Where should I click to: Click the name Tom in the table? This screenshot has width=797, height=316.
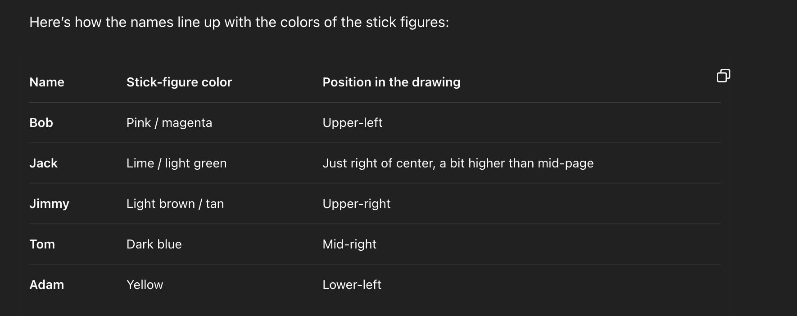pyautogui.click(x=42, y=244)
